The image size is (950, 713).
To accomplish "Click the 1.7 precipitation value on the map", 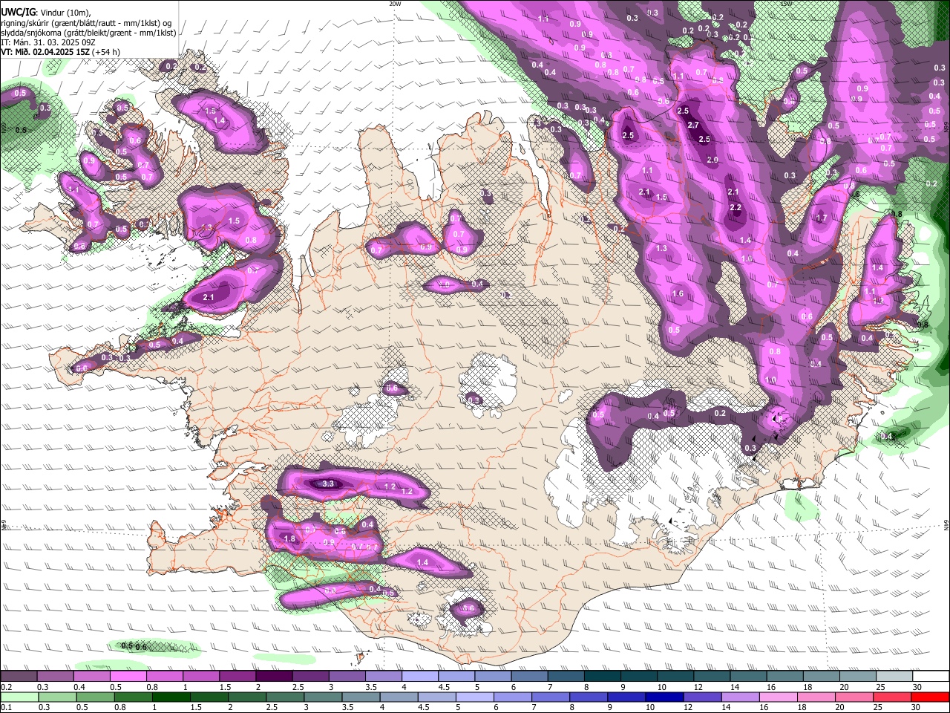I will tap(822, 218).
